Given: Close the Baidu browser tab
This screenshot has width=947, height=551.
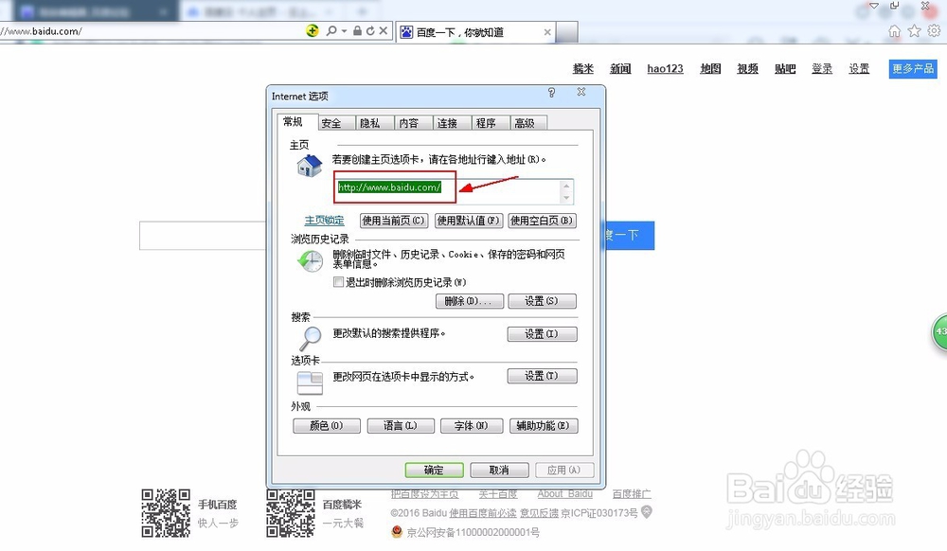Looking at the screenshot, I should click(x=547, y=32).
